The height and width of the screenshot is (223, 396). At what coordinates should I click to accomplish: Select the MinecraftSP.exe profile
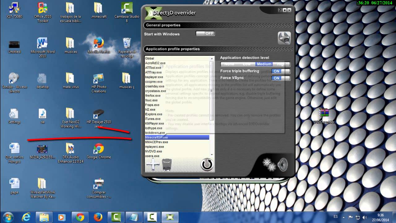[177, 137]
